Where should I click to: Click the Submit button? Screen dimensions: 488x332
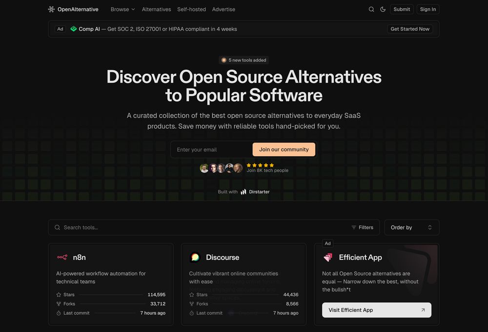[x=402, y=9]
